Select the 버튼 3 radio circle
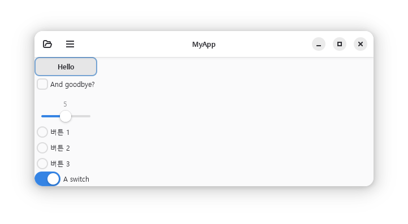The width and height of the screenshot is (408, 224). 42,164
